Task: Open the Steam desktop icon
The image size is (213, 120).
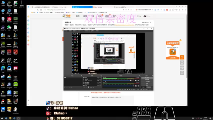Action: [3, 77]
